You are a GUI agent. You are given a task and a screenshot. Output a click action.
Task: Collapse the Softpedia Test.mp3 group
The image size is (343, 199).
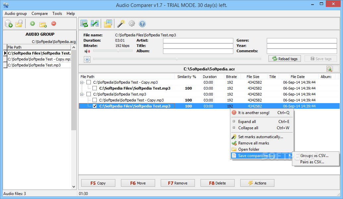click(82, 94)
